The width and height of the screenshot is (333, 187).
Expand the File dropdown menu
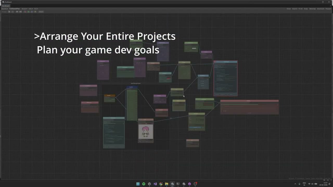(36, 9)
